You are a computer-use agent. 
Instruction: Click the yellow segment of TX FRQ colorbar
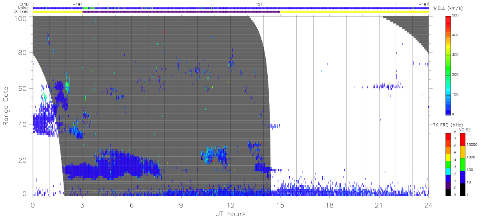tap(448, 157)
